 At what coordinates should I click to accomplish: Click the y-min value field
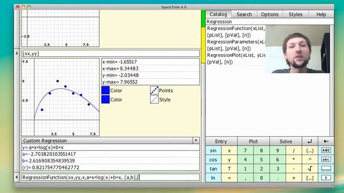[x=150, y=75]
